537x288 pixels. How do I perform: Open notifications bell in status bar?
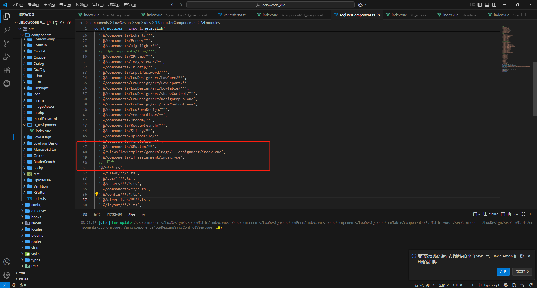pos(531,285)
